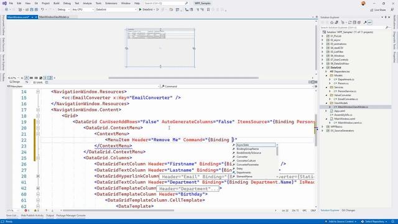Switch to Git Changes tab
Viewport: 398px width, 224px height.
tap(348, 210)
